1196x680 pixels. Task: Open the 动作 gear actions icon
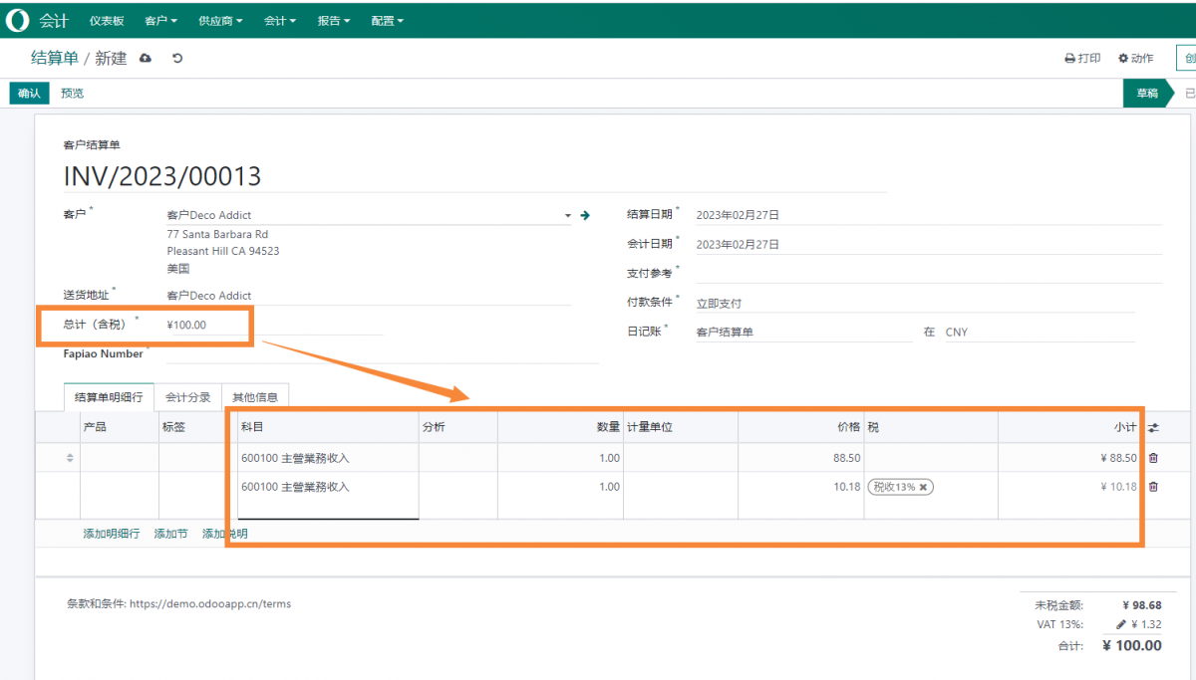(x=1123, y=58)
